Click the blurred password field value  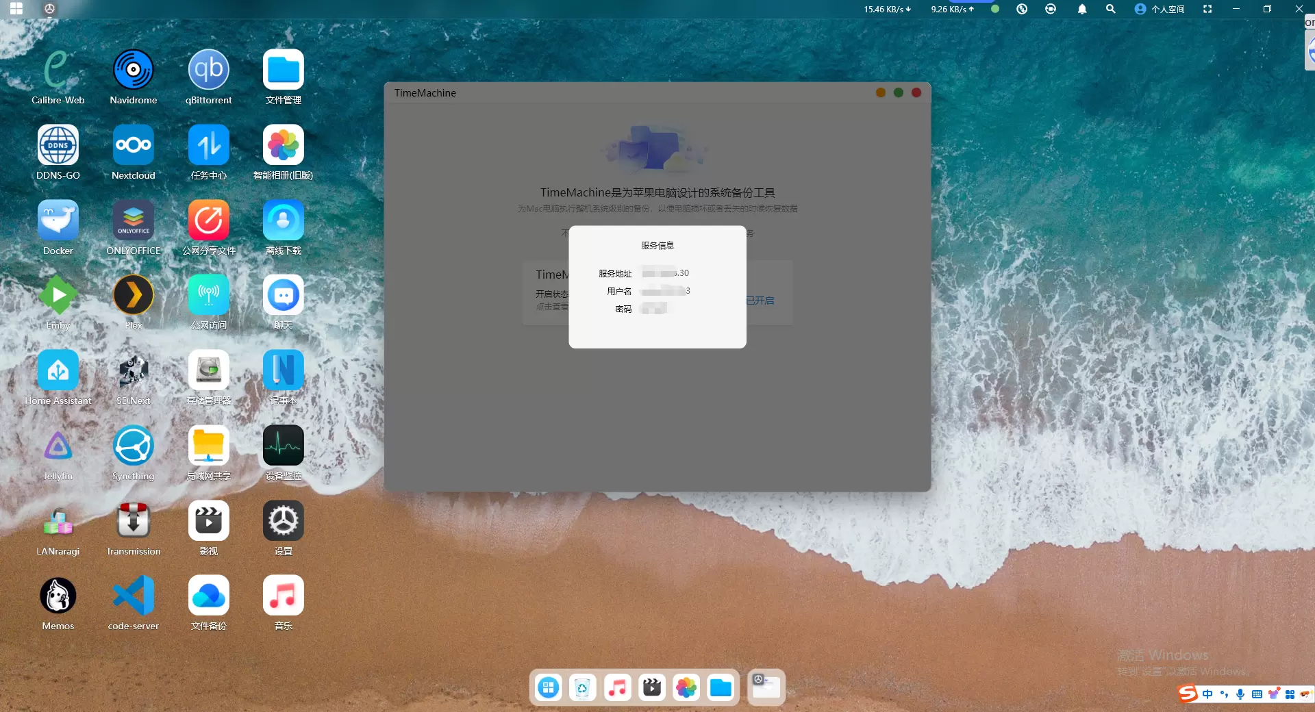point(653,309)
